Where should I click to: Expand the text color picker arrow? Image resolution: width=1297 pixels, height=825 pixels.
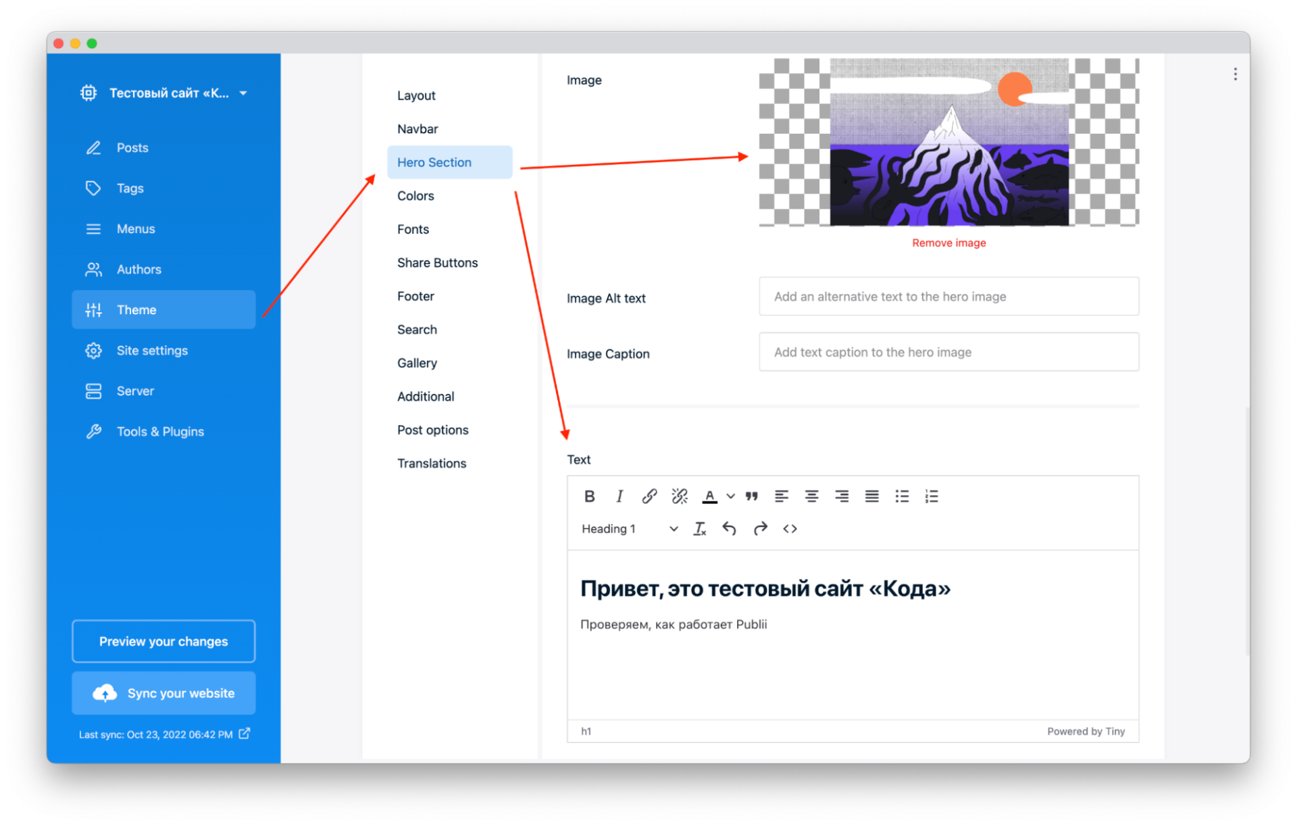coord(731,497)
